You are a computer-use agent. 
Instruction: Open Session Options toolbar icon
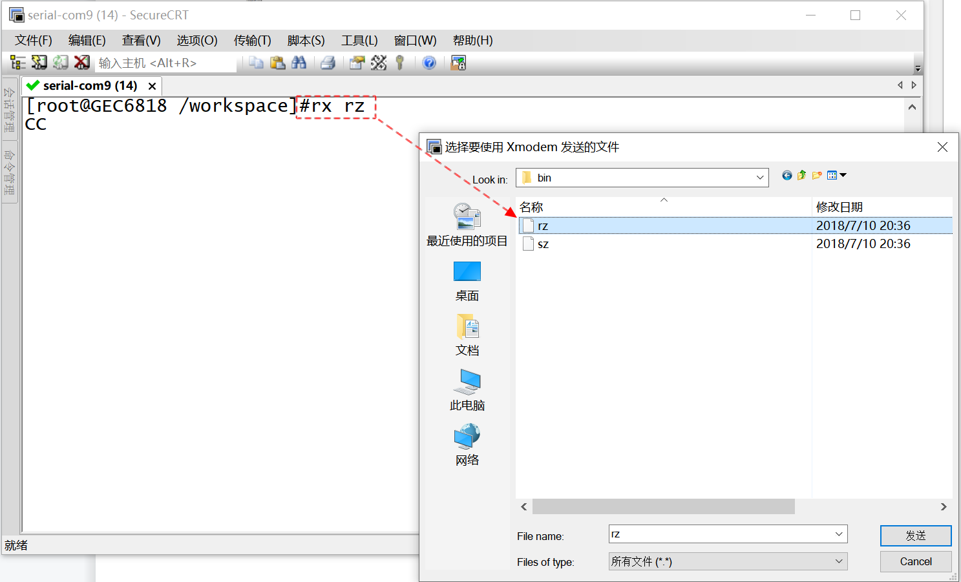357,63
